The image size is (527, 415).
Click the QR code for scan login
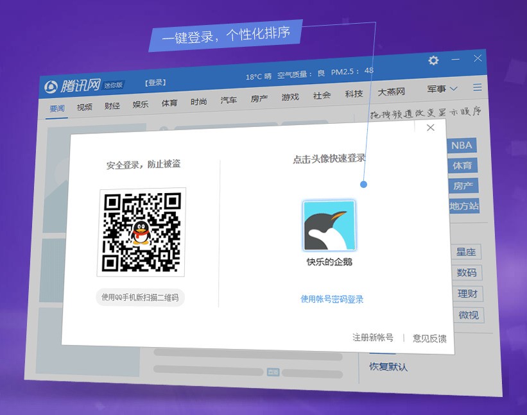tap(141, 232)
